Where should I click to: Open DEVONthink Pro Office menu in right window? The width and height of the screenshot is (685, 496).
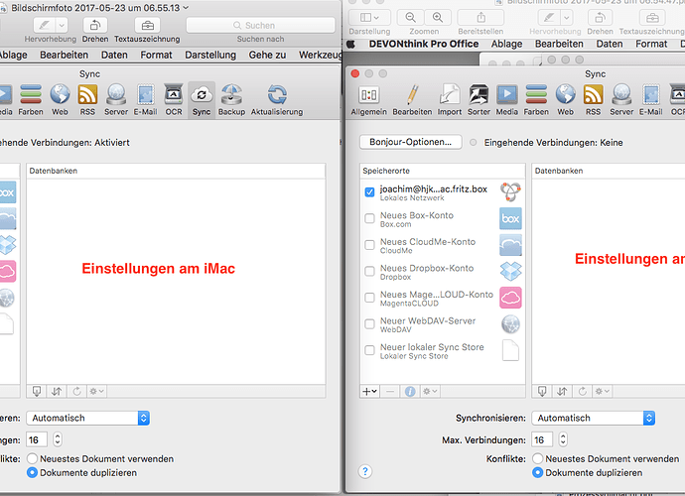424,44
